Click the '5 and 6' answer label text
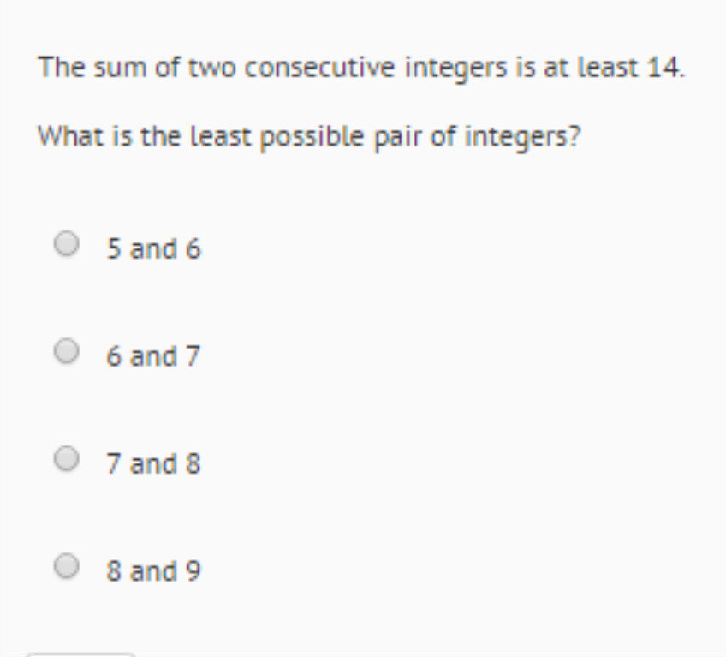Image resolution: width=726 pixels, height=657 pixels. click(x=154, y=248)
